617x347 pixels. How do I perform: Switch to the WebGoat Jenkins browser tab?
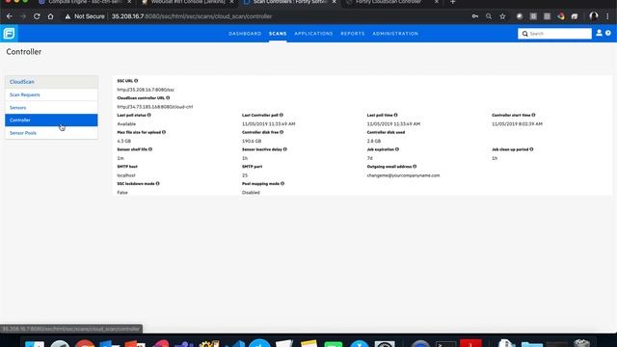tap(187, 2)
